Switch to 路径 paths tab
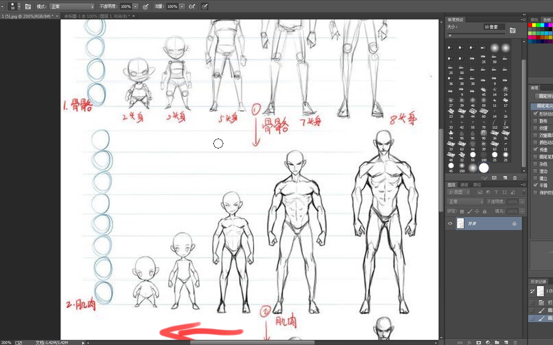Screen dimensions: 553x345 click(x=477, y=185)
